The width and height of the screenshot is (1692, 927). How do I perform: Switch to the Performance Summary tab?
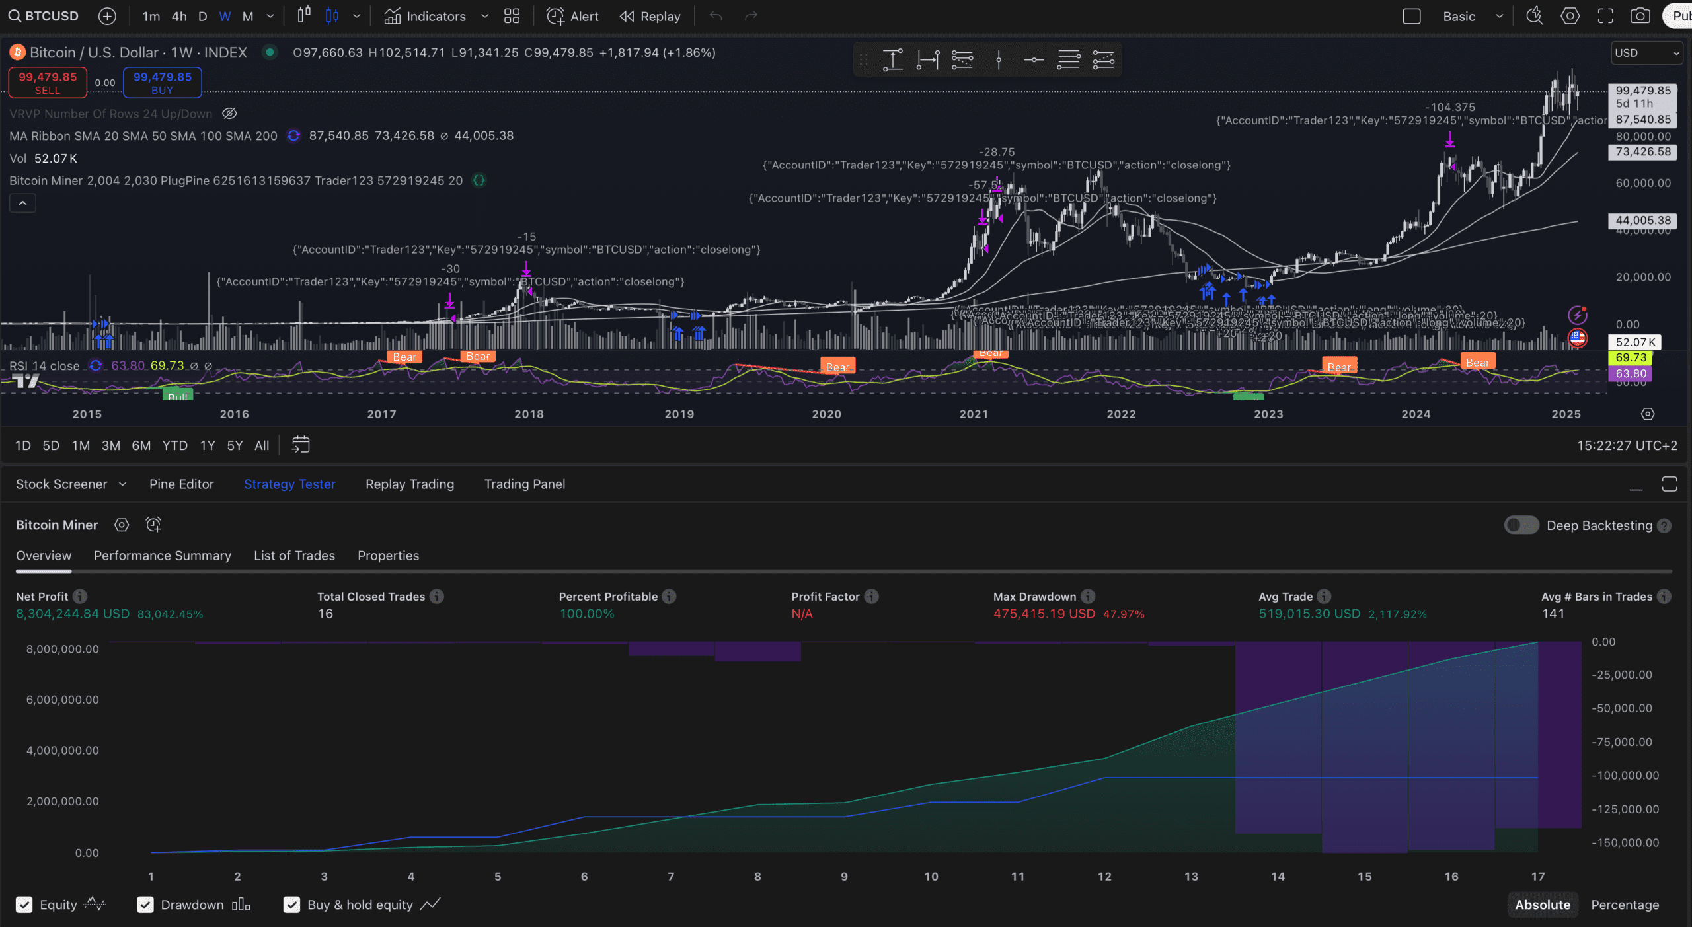[x=163, y=556]
